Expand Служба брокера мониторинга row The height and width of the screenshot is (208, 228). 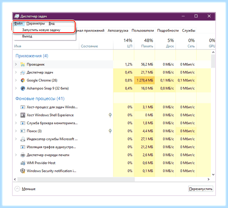(16, 123)
